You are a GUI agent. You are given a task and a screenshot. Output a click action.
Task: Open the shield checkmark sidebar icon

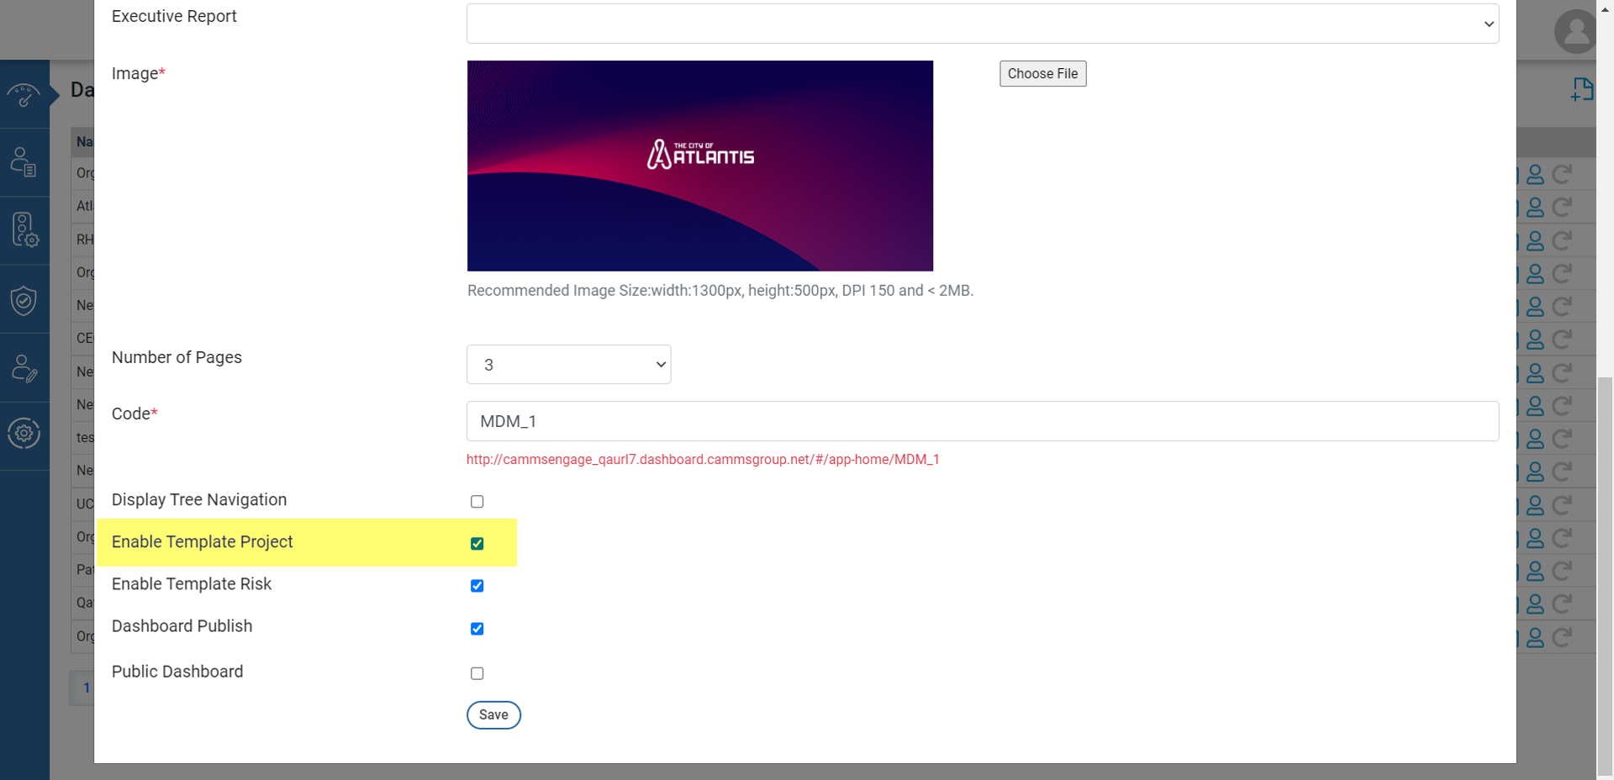click(24, 300)
